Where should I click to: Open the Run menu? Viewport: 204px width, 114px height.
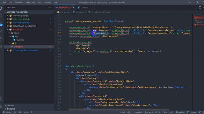pyautogui.click(x=39, y=3)
